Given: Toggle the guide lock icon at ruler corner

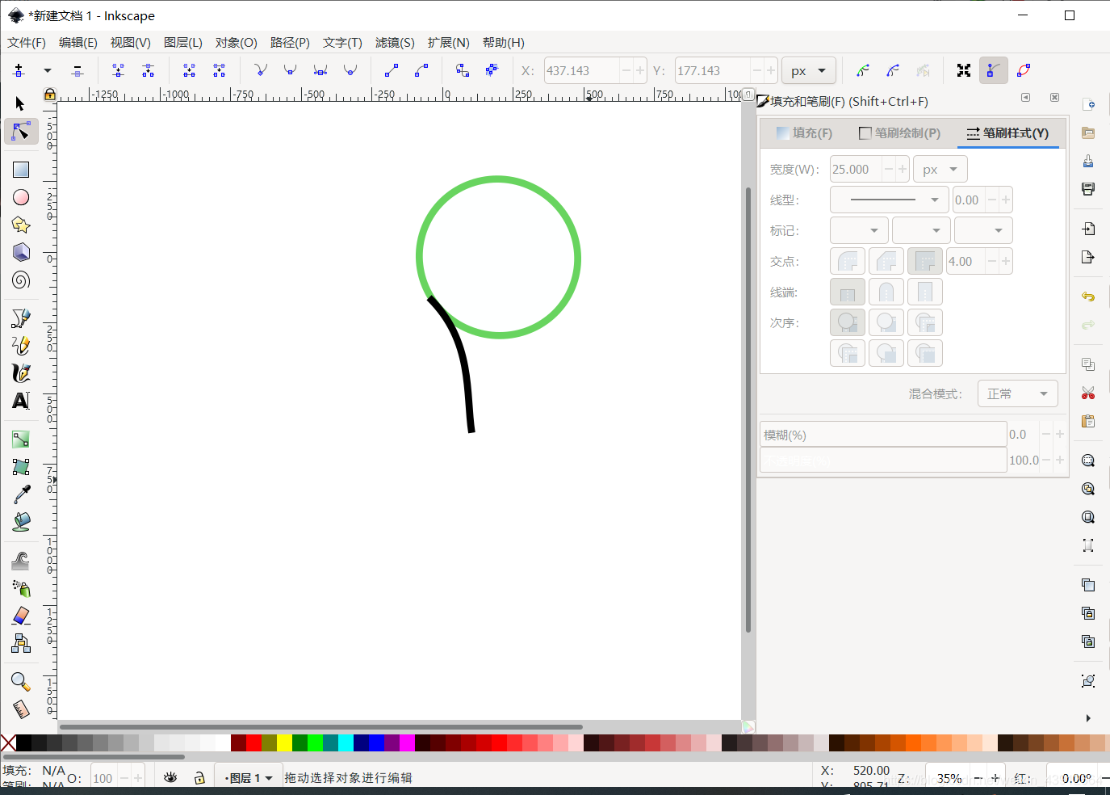Looking at the screenshot, I should [49, 95].
